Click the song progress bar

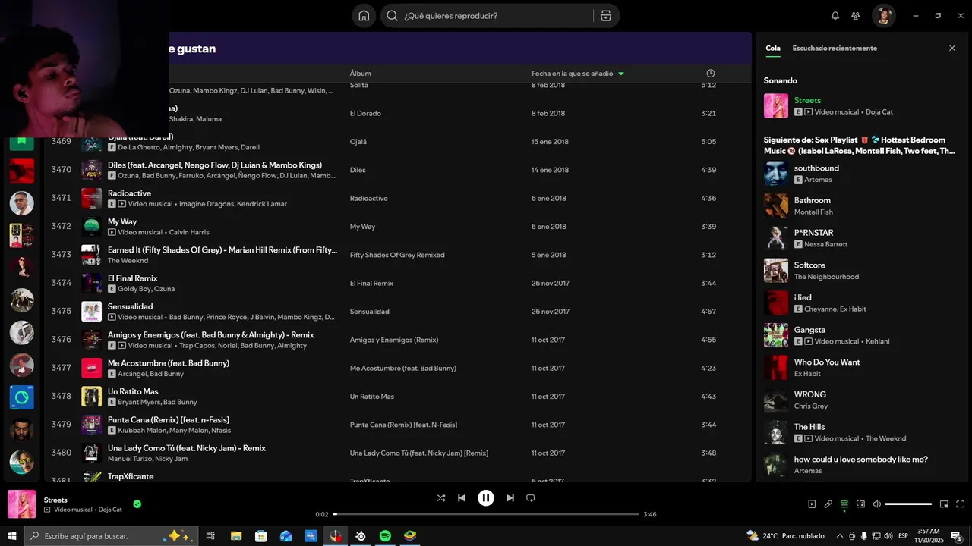pos(486,514)
